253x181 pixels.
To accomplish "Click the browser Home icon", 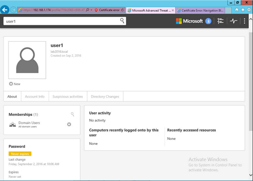I will pos(237,10).
